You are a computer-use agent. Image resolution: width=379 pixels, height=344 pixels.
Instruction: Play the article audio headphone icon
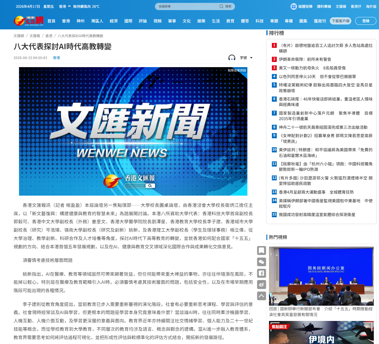tap(232, 58)
